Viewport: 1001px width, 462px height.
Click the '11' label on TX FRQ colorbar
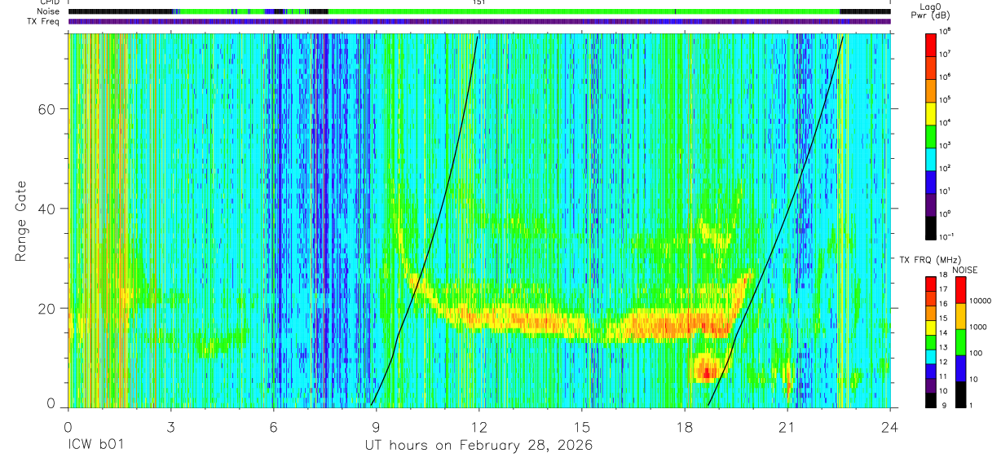click(942, 377)
